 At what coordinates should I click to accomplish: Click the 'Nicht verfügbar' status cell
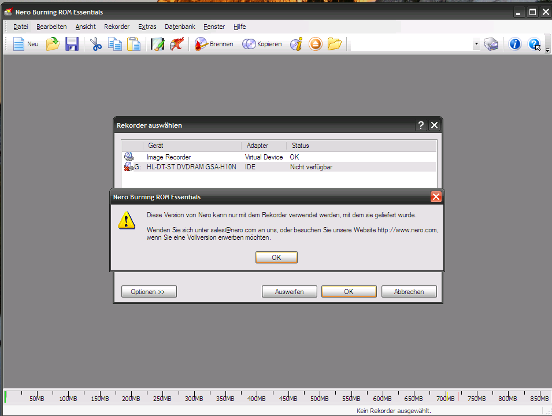[311, 167]
